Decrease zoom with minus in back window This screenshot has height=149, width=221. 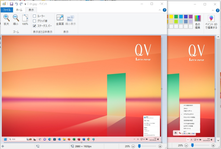coord(186,145)
